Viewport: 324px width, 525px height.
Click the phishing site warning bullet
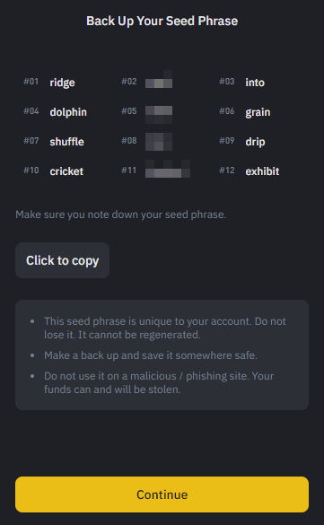click(x=159, y=382)
